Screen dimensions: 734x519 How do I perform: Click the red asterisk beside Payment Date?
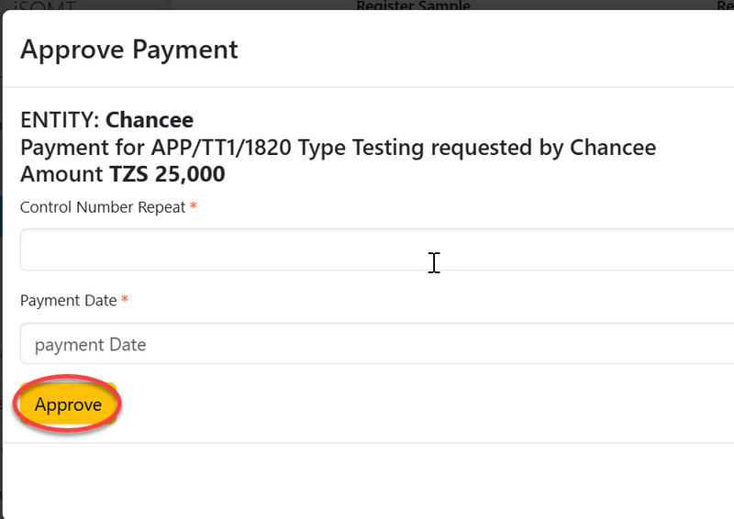click(125, 300)
